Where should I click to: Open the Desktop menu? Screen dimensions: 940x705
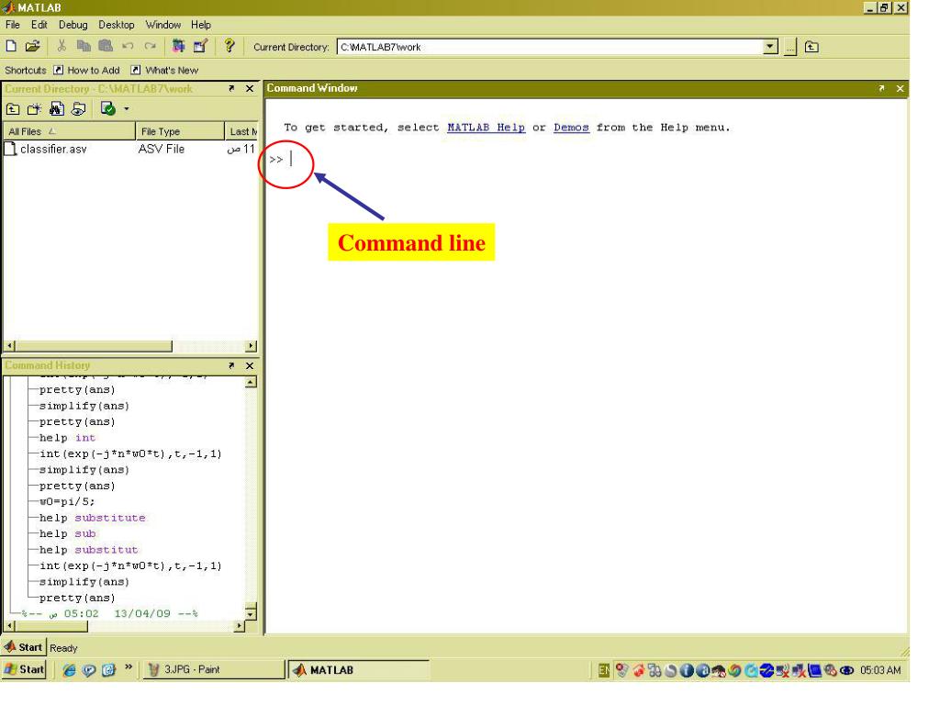[117, 25]
